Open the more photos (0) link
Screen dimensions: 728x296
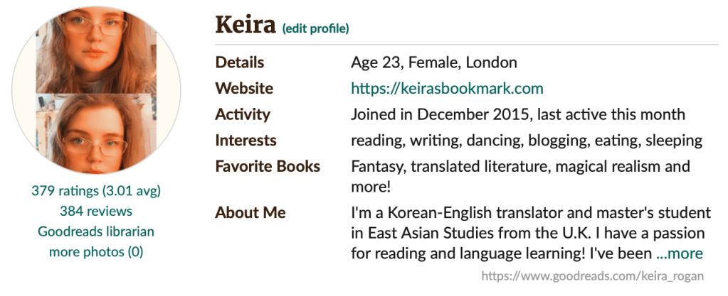(x=96, y=252)
